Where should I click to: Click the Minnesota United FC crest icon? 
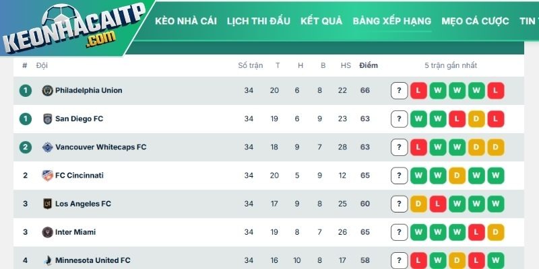pyautogui.click(x=47, y=260)
